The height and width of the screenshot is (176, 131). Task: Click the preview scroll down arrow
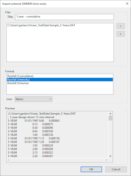coord(110,156)
